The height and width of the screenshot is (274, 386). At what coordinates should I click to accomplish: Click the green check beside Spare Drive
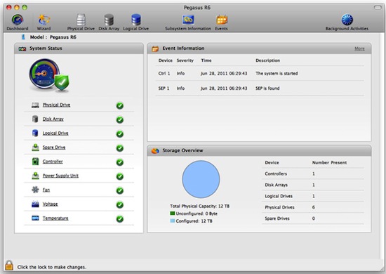120,148
